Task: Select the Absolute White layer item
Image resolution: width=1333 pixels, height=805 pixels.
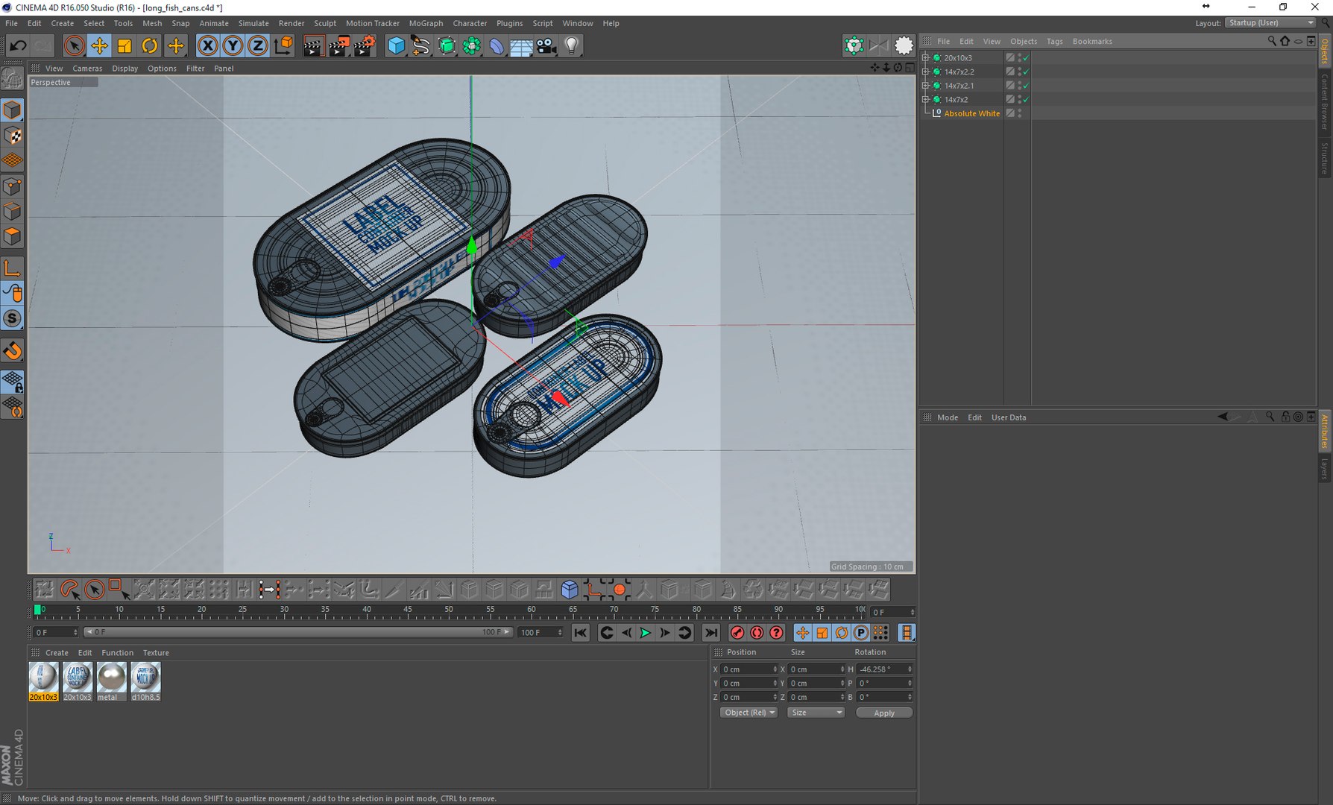Action: (971, 113)
